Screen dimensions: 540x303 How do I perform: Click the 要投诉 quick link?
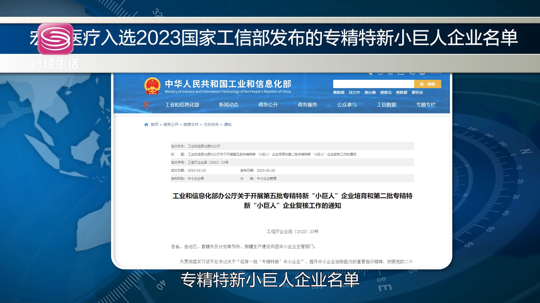417,92
